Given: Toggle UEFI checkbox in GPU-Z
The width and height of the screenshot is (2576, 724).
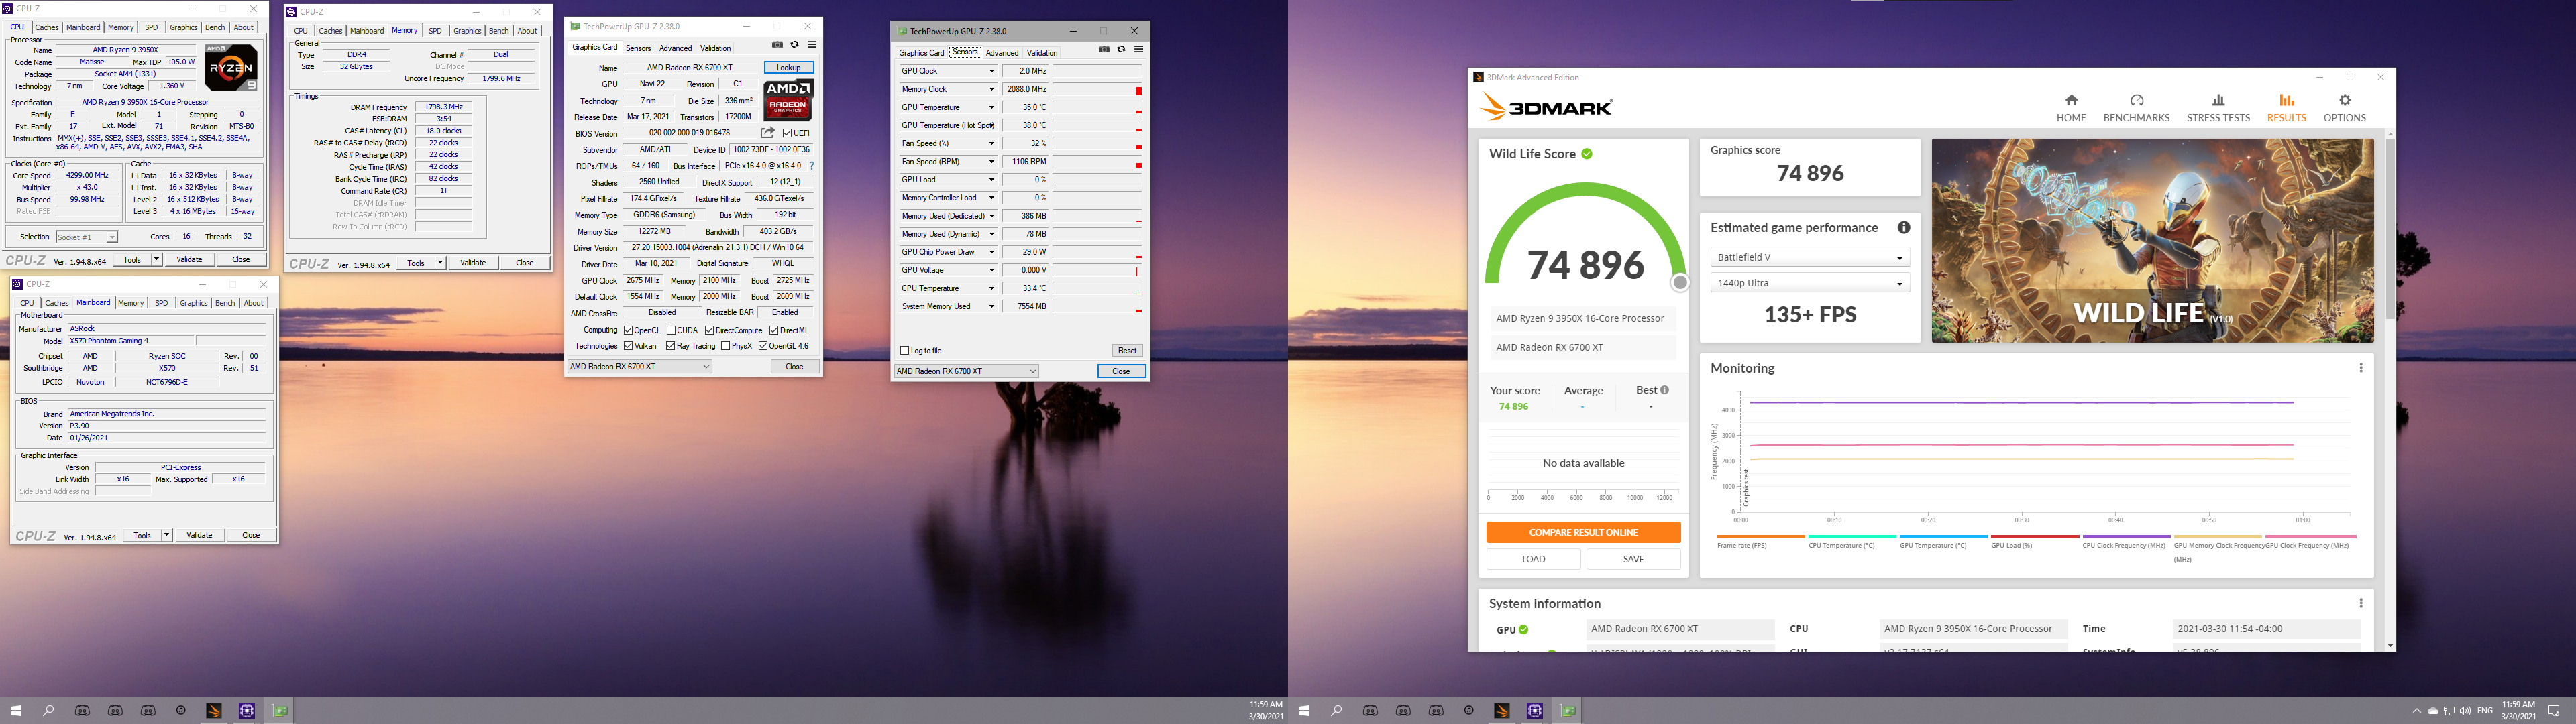Looking at the screenshot, I should click(x=788, y=133).
